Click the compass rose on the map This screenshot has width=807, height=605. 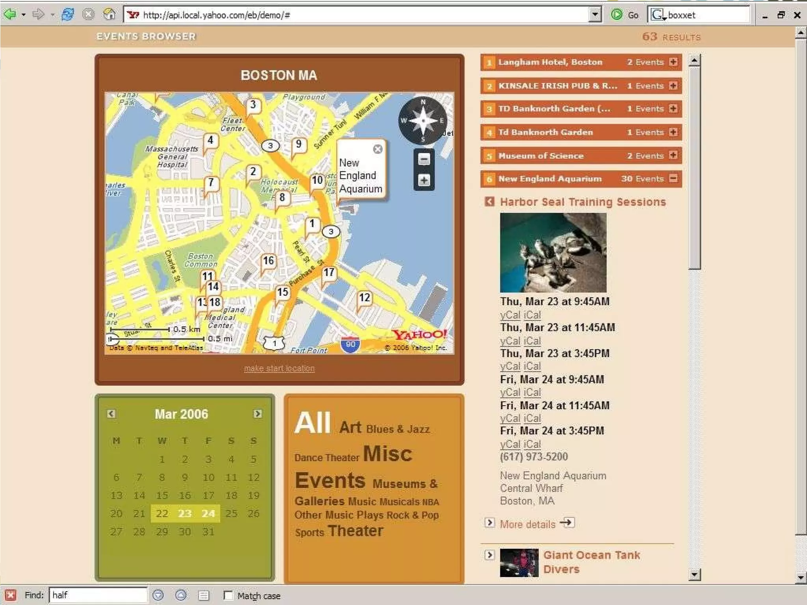click(x=423, y=121)
